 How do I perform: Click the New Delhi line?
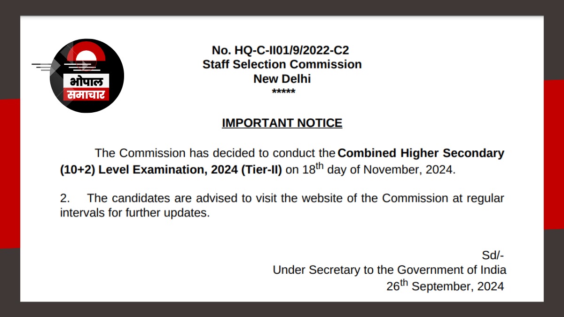pyautogui.click(x=282, y=78)
